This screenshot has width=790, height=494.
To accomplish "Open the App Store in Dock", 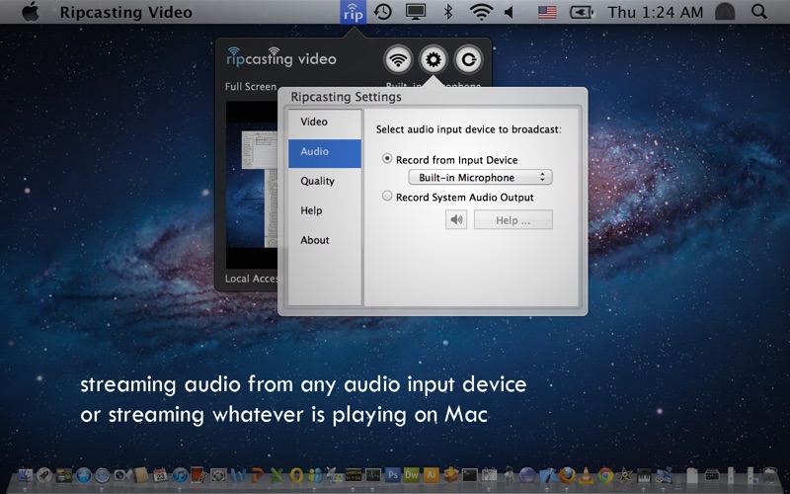I will point(84,475).
